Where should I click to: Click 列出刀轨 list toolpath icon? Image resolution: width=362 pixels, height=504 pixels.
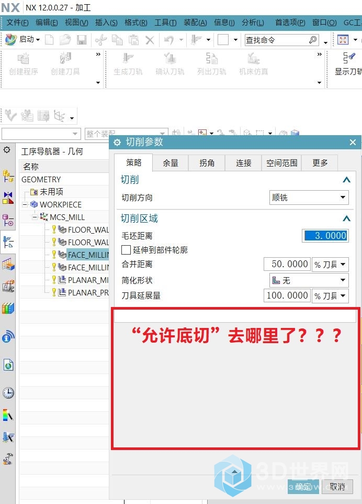pyautogui.click(x=211, y=64)
